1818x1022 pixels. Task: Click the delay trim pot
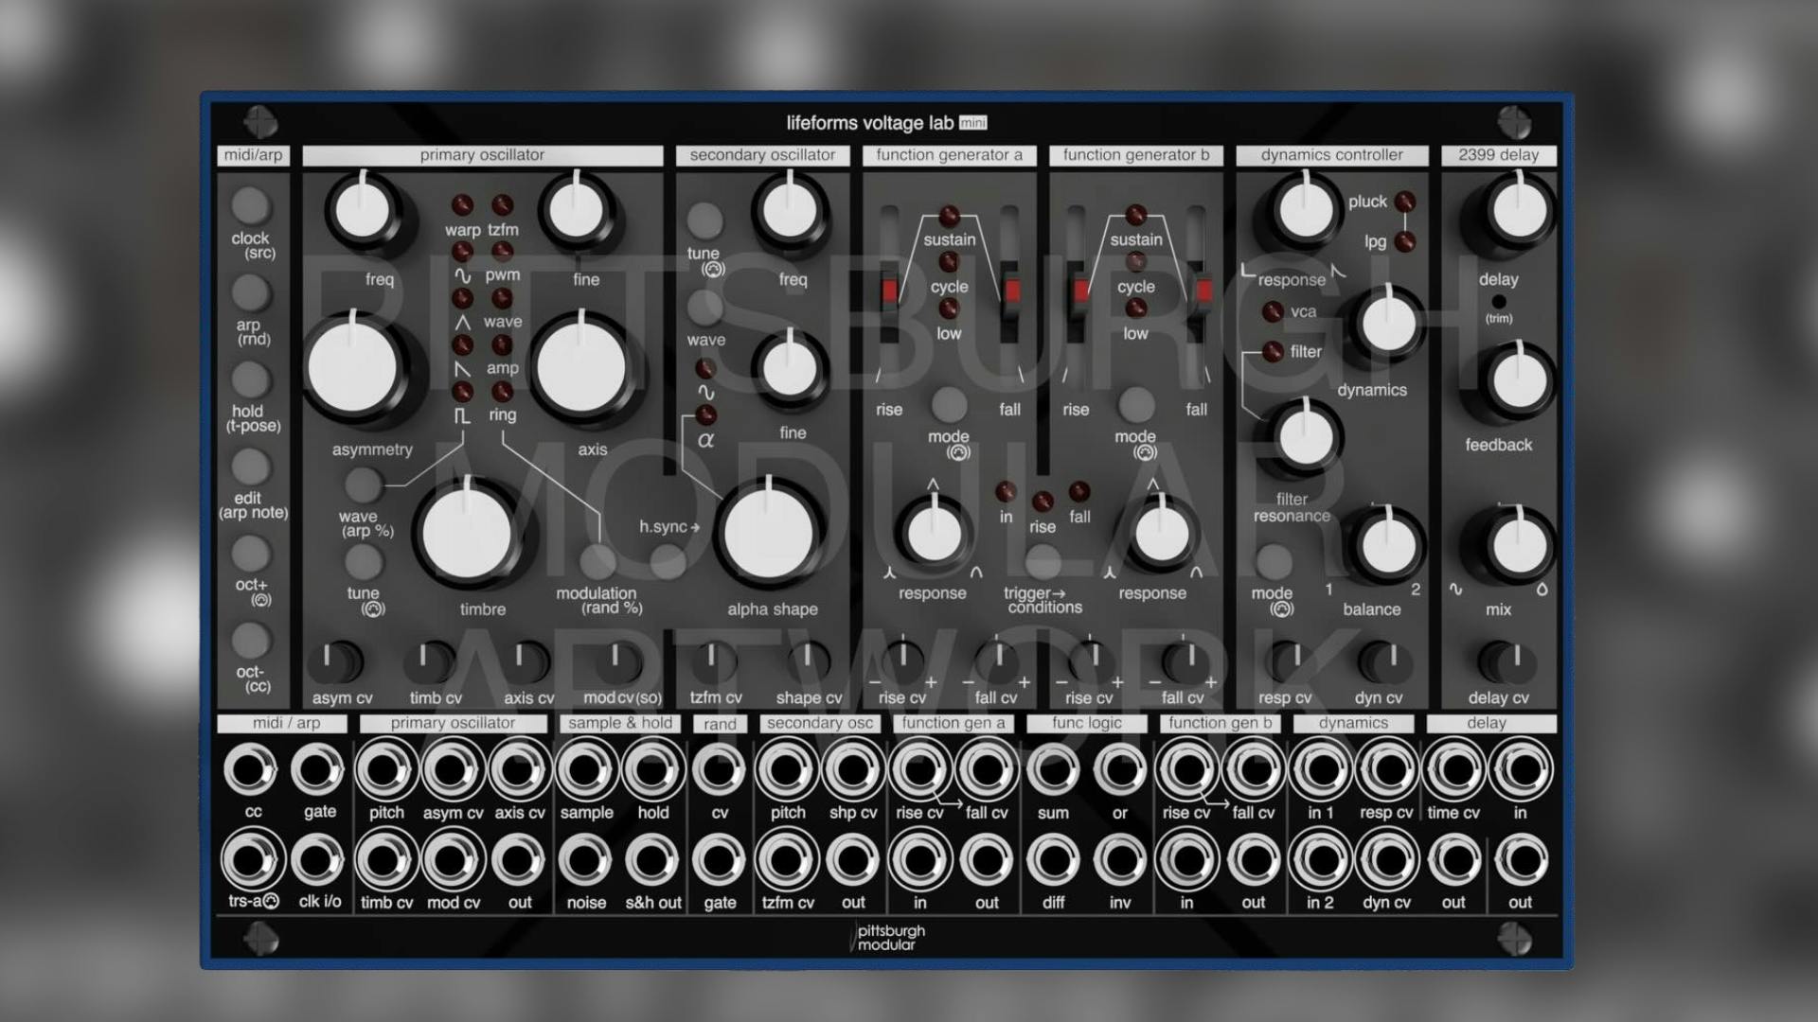[x=1498, y=302]
